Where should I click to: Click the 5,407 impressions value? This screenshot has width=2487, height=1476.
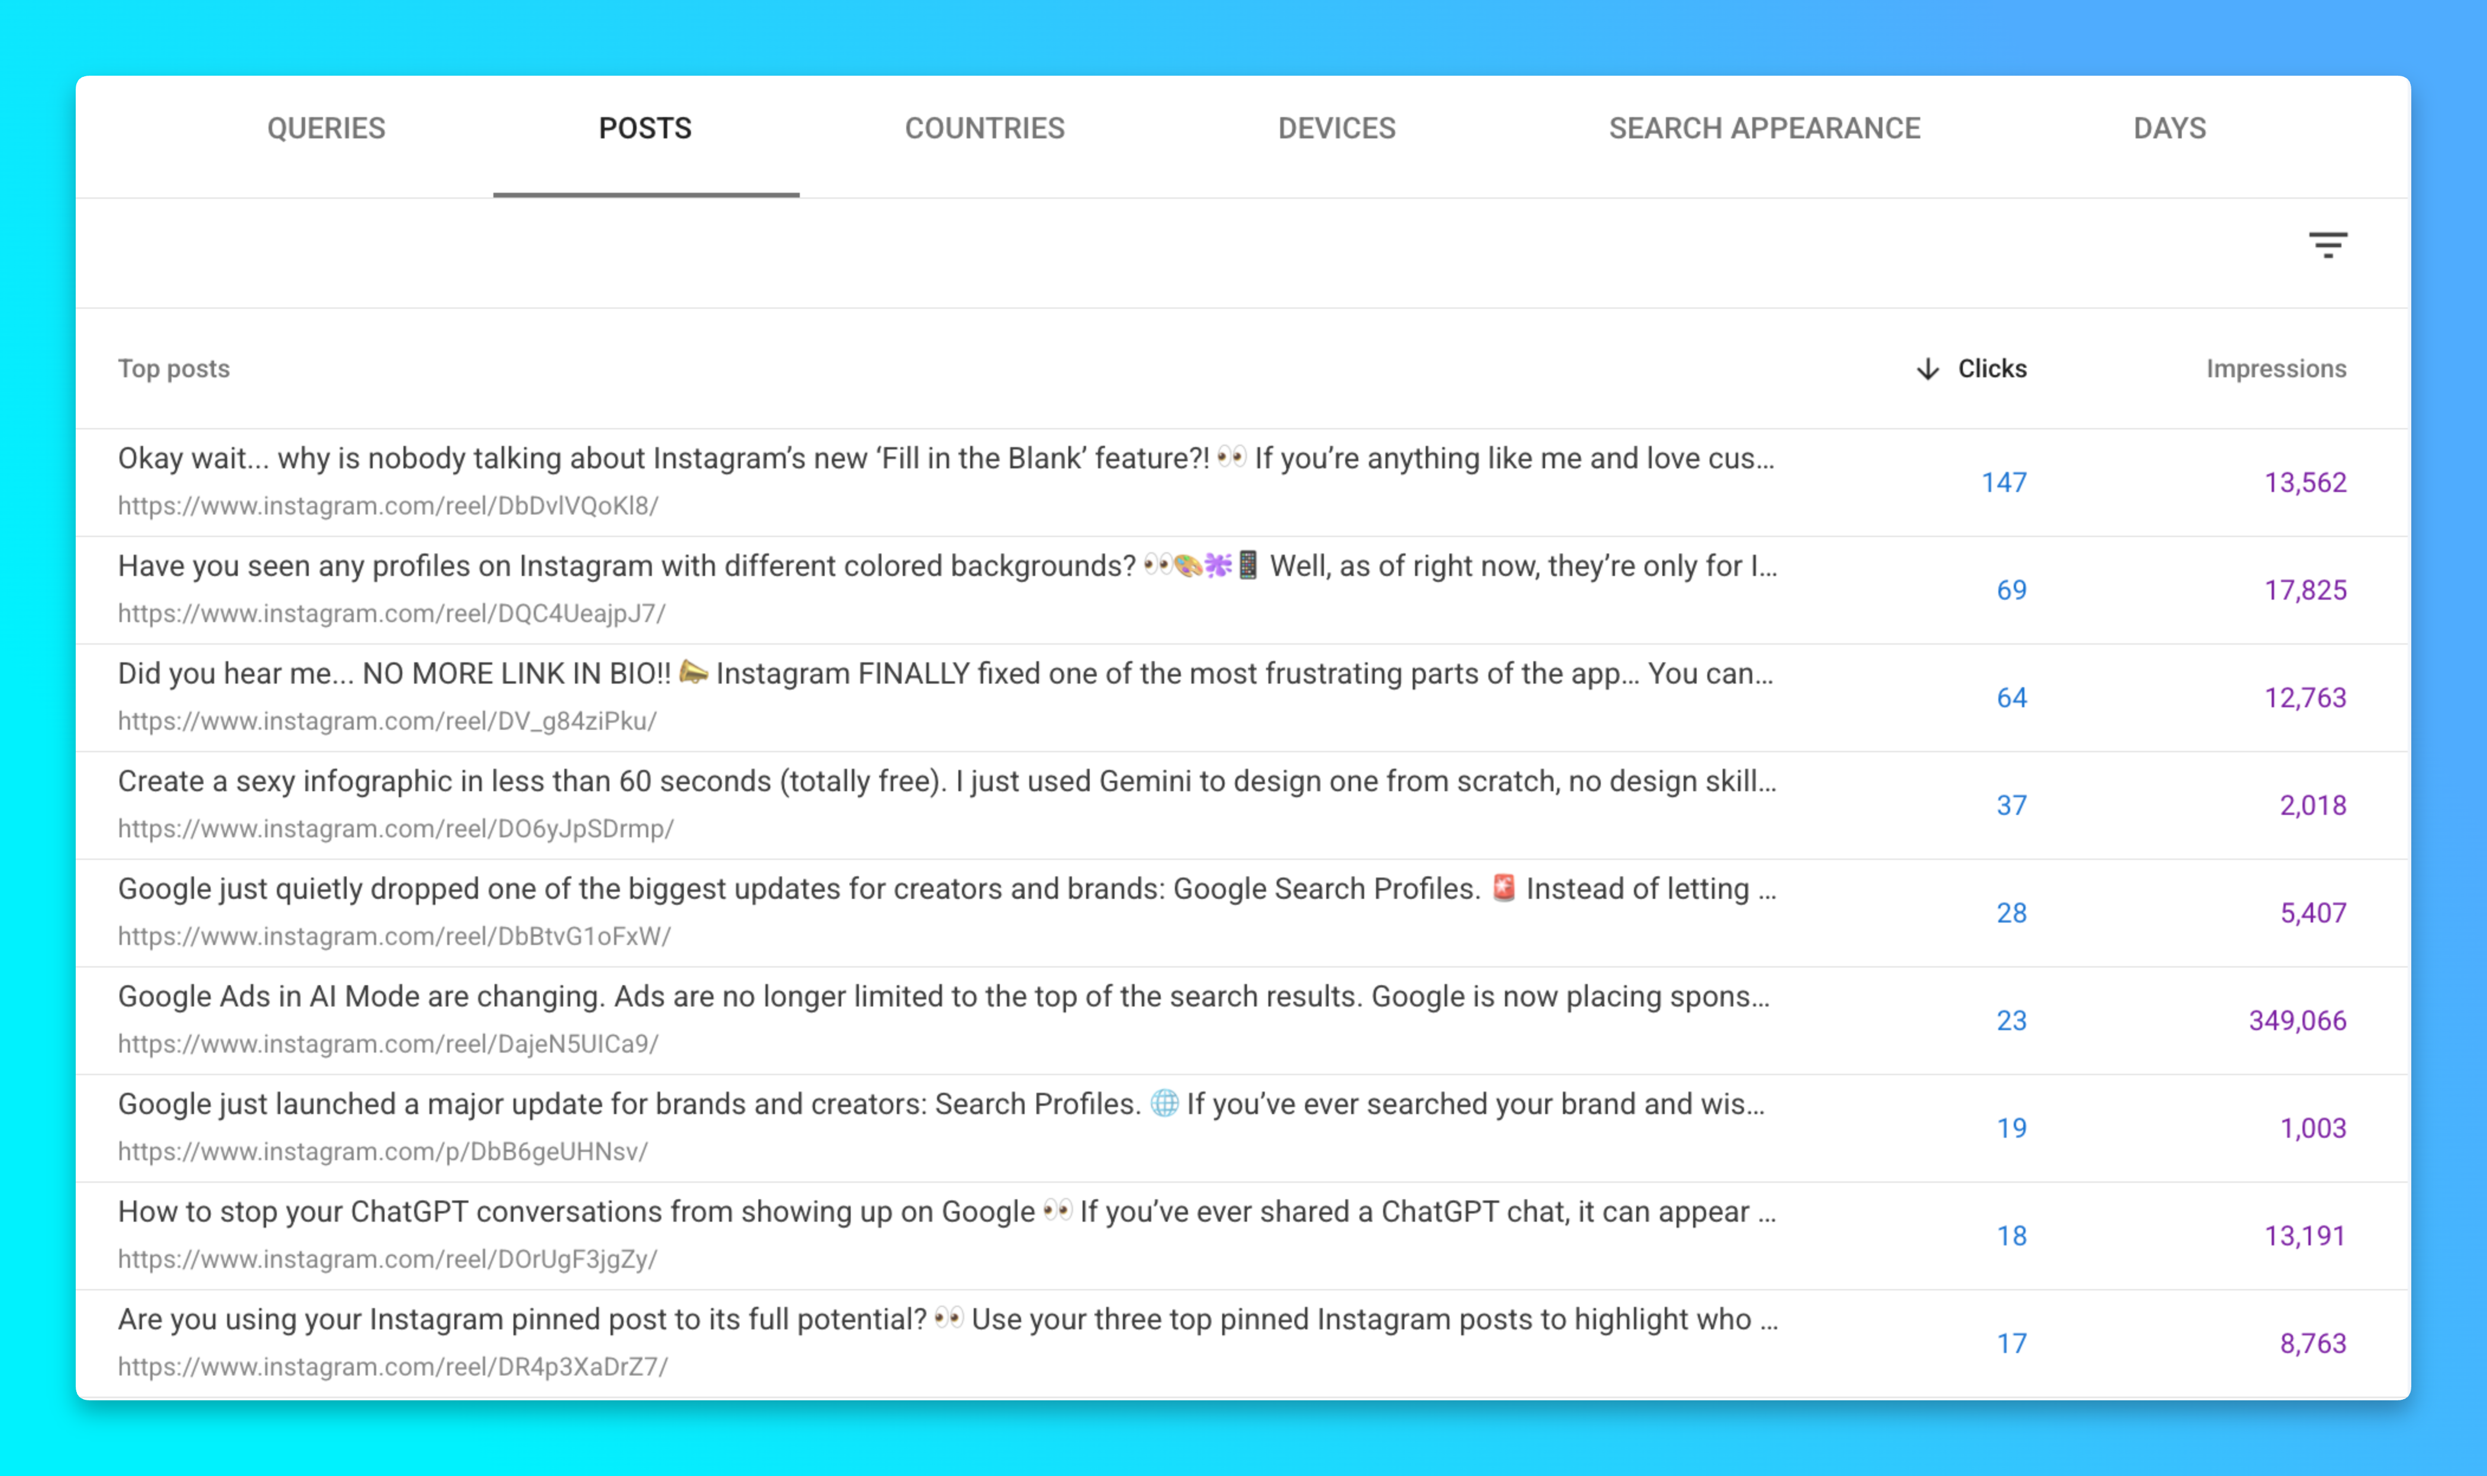pyautogui.click(x=2313, y=913)
